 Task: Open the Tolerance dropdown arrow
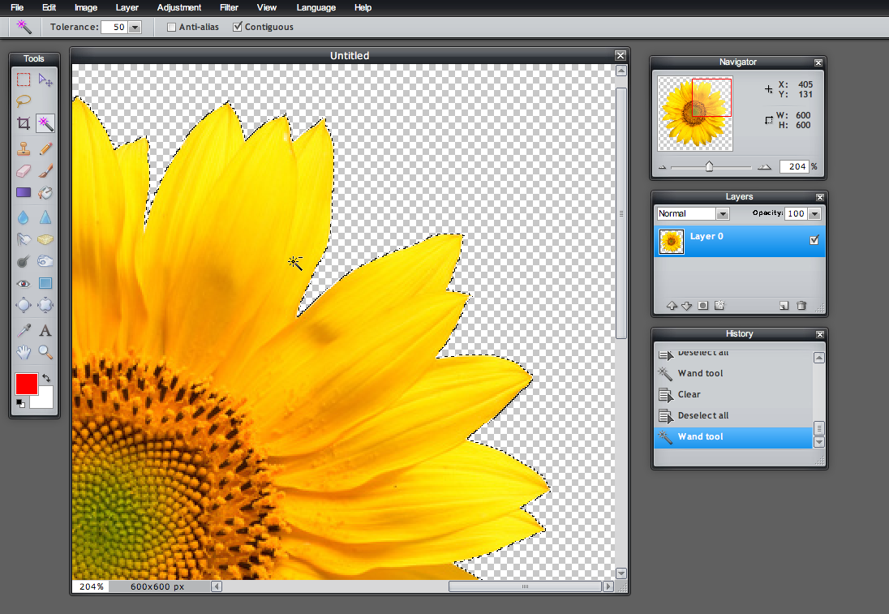pyautogui.click(x=135, y=27)
